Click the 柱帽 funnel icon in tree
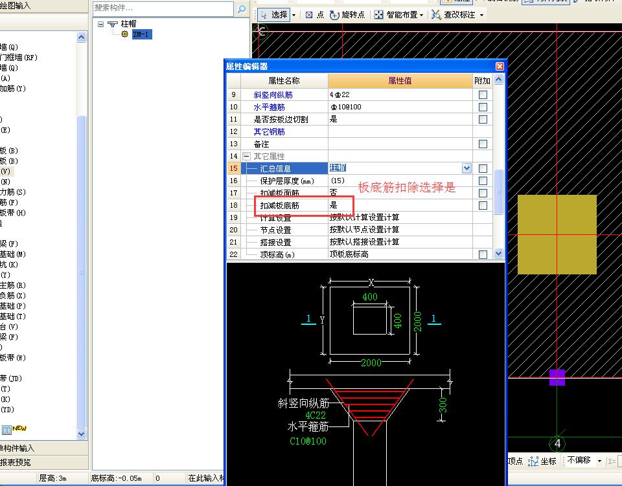Screen dimensions: 622x486 pos(112,24)
